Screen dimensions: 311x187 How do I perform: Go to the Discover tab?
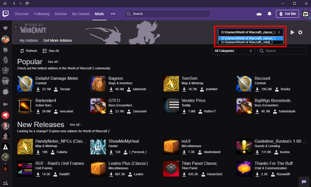pyautogui.click(x=22, y=14)
